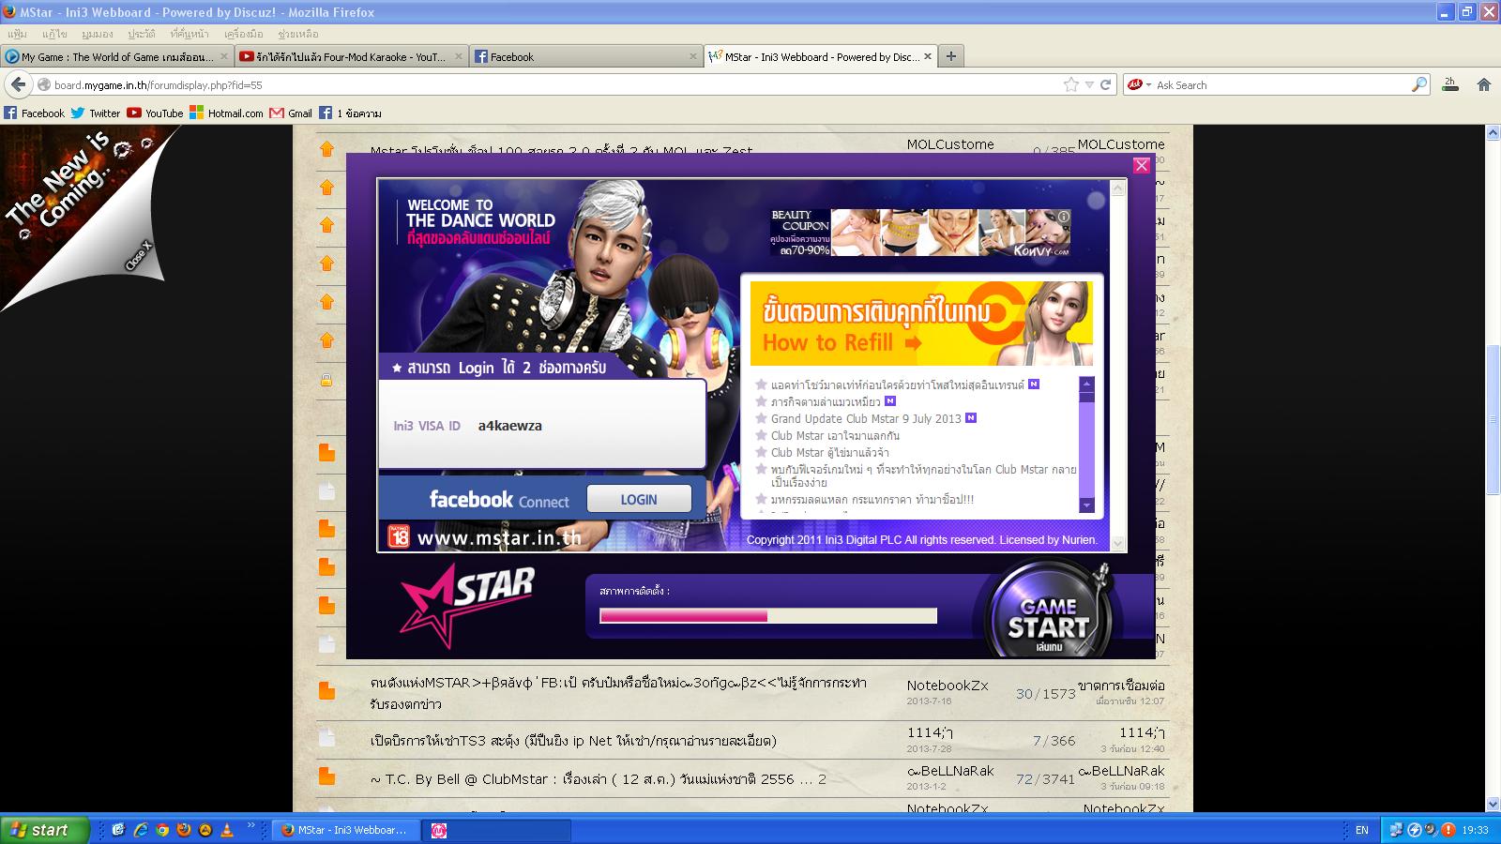Launch Google Chrome from Quick Launch
Image resolution: width=1501 pixels, height=844 pixels.
(162, 830)
